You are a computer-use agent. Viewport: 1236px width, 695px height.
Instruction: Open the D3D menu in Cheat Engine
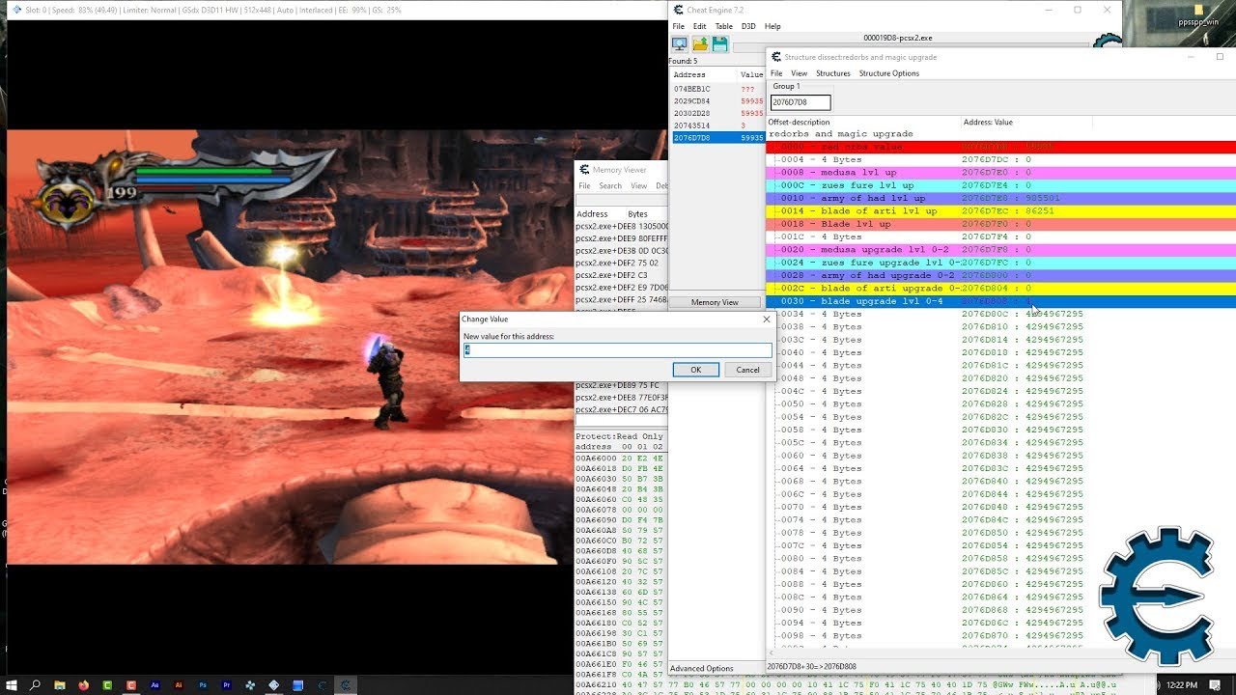click(748, 26)
